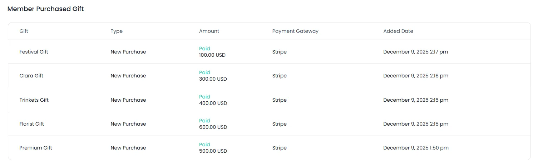
Task: Click the Festival Gift row name
Action: click(x=34, y=52)
